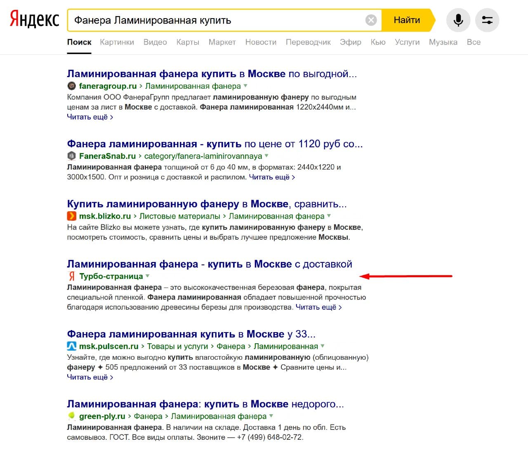Click the green-ply.ru leaf favicon

[x=71, y=416]
